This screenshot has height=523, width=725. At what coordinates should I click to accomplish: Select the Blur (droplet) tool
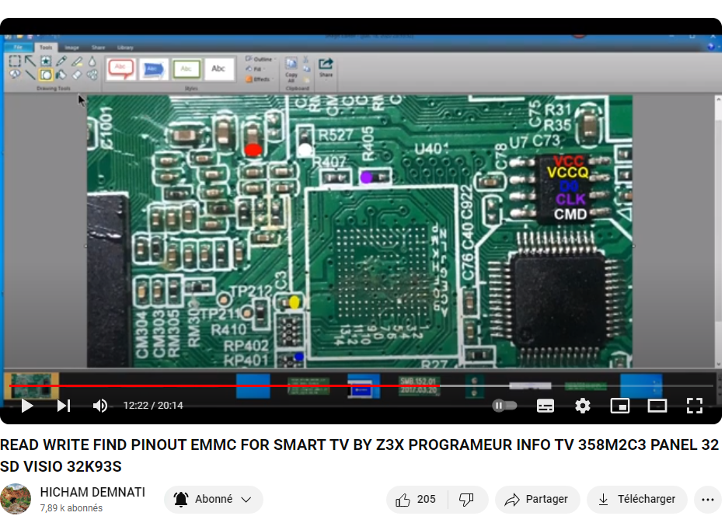(92, 61)
